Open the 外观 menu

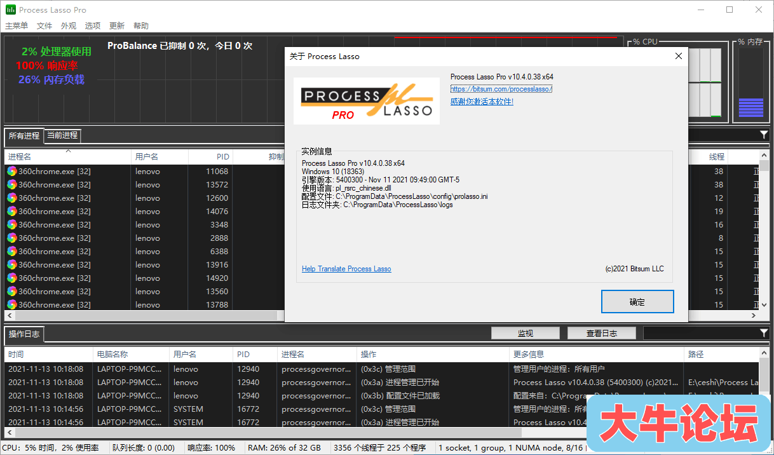(x=69, y=26)
